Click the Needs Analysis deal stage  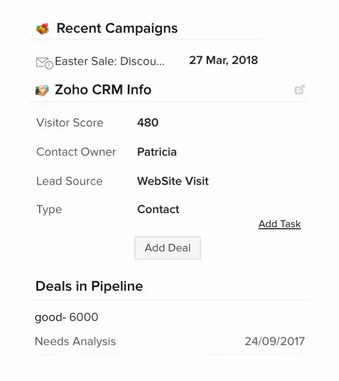point(75,342)
